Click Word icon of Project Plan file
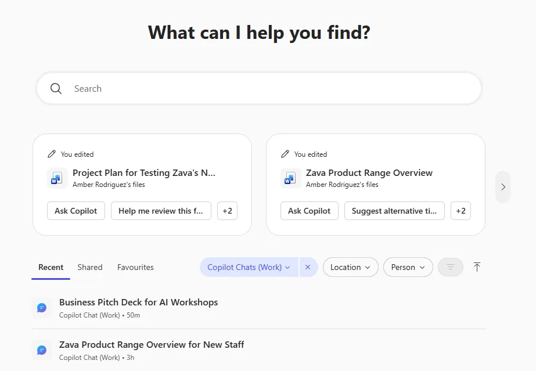The width and height of the screenshot is (536, 371). click(56, 178)
